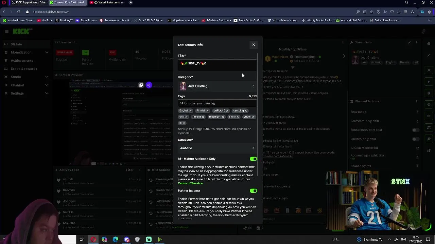Close the Edit Stream Info dialog

(254, 45)
